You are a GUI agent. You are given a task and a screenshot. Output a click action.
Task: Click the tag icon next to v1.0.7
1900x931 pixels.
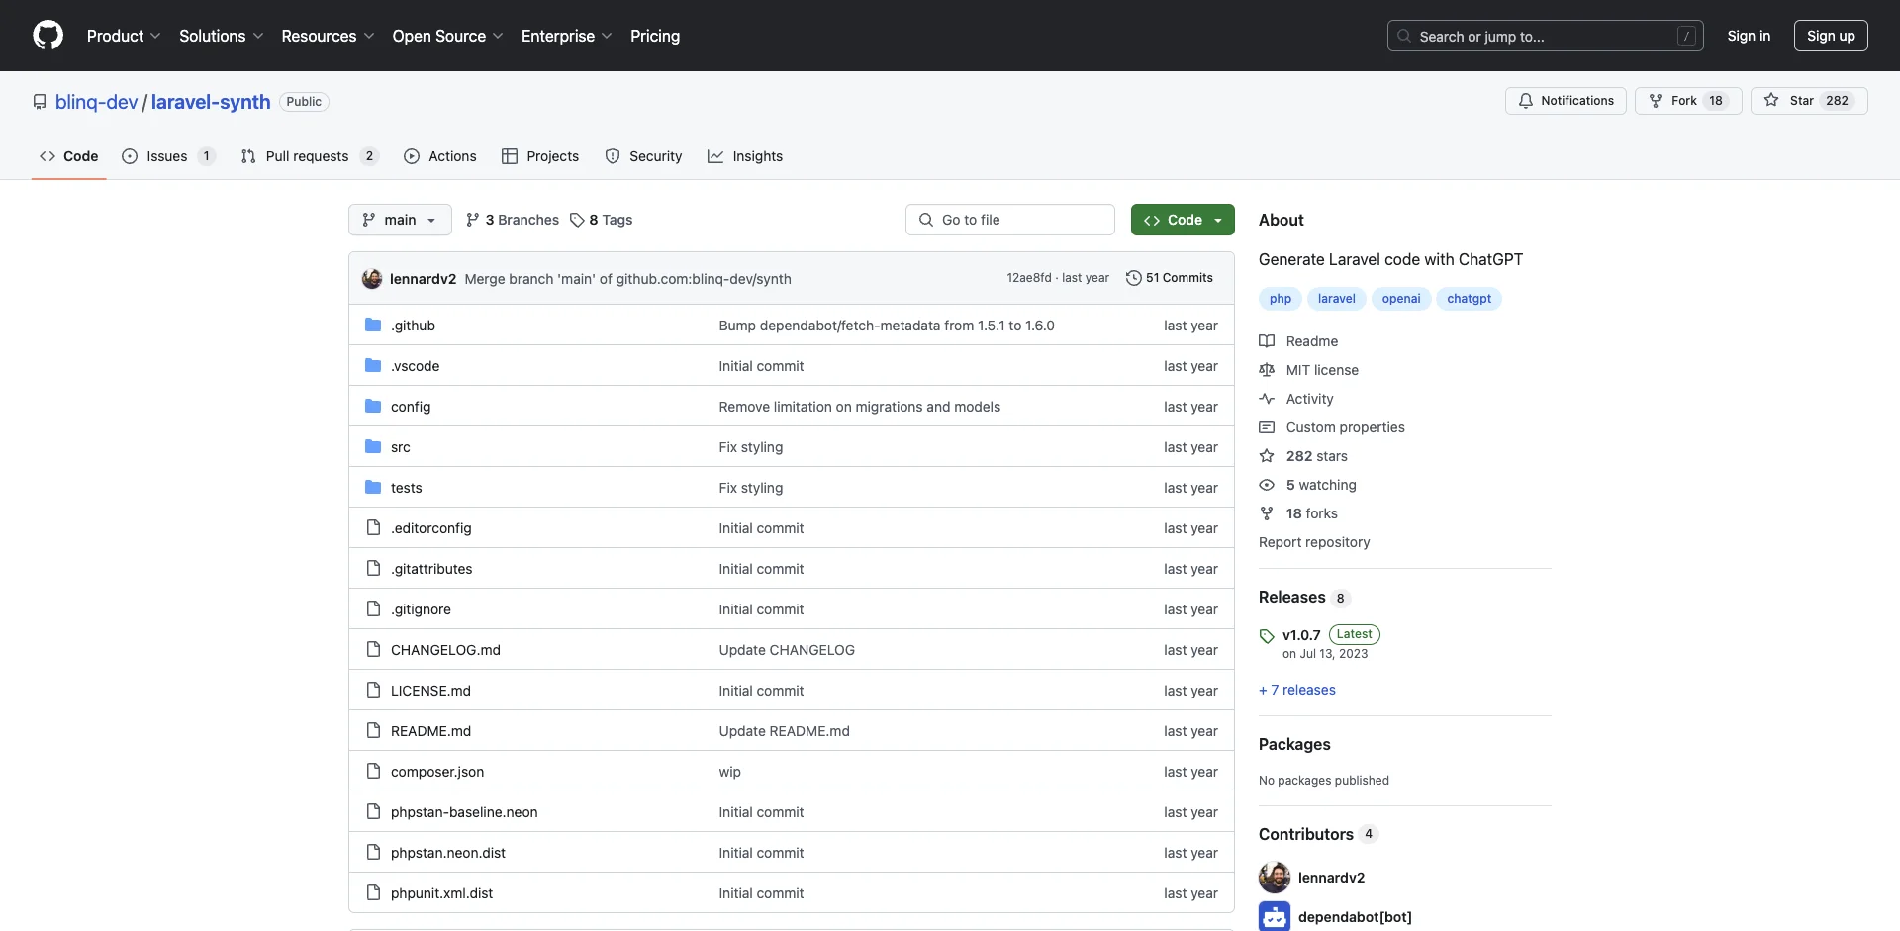1267,636
